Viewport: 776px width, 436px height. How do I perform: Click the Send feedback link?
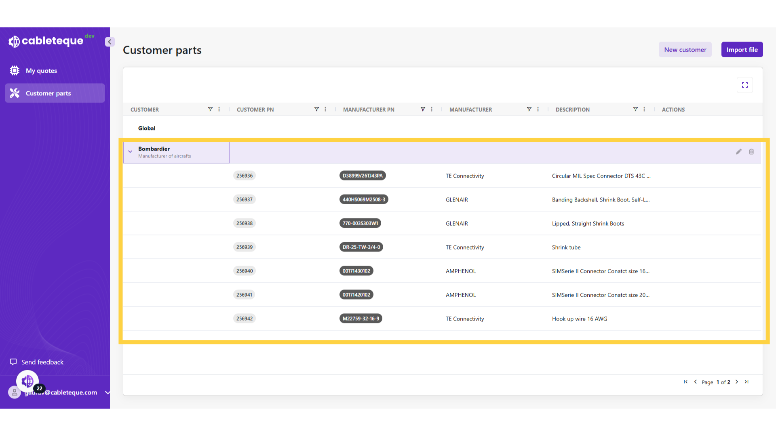tap(42, 362)
